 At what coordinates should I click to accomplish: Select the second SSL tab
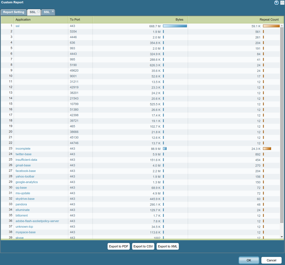point(47,12)
